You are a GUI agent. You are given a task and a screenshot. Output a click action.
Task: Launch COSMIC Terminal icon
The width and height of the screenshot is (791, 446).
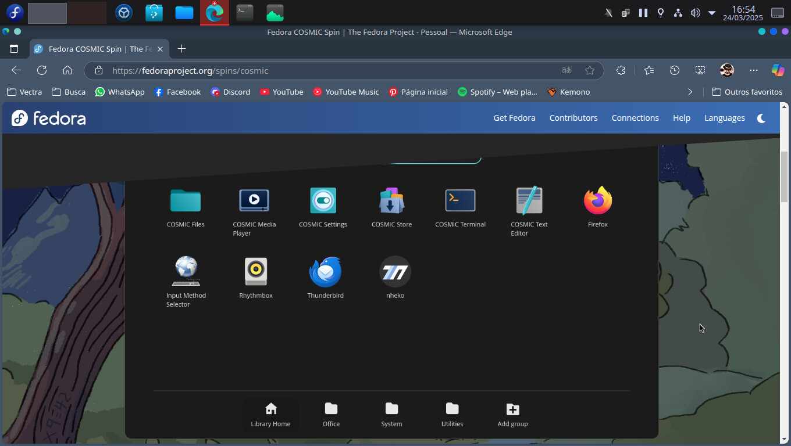tap(460, 201)
